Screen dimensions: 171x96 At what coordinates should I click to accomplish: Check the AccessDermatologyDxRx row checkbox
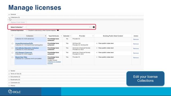pyautogui.click(x=12, y=43)
